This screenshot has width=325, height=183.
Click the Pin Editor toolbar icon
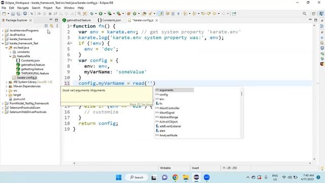[x=234, y=14]
